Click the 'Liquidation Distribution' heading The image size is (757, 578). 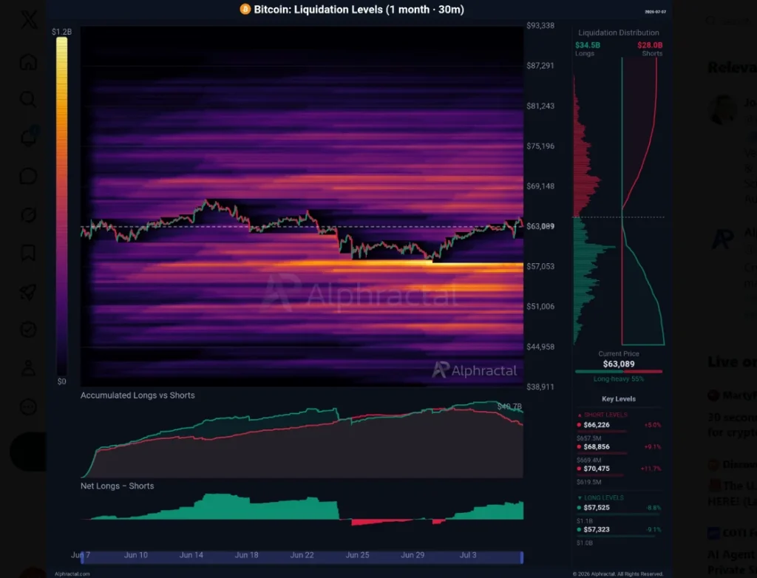point(619,33)
